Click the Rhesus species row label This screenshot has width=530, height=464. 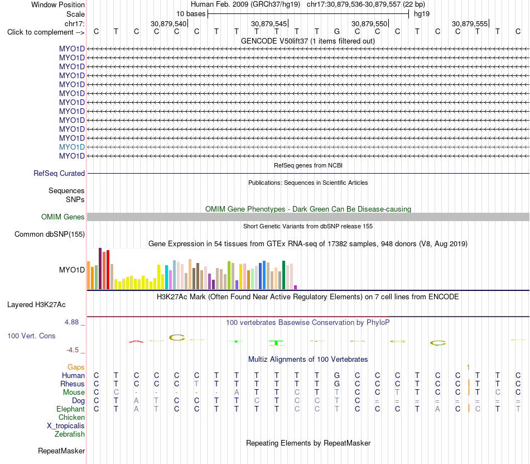pyautogui.click(x=73, y=384)
